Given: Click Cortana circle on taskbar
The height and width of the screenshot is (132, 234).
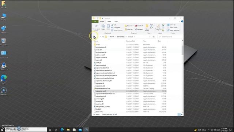Looking at the screenshot, I should (50, 130).
